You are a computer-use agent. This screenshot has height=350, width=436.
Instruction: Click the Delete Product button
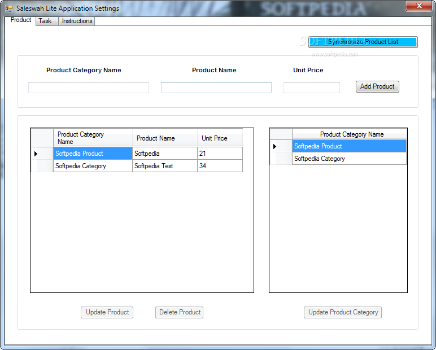[x=180, y=313]
